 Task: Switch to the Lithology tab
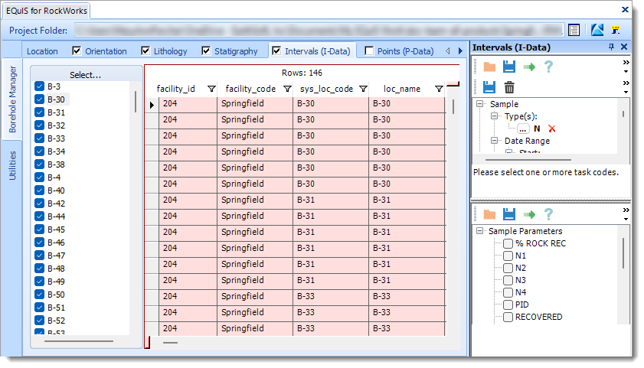[171, 51]
